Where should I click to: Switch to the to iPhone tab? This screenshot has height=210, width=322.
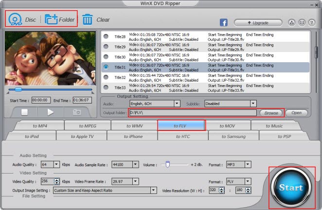coord(133,137)
